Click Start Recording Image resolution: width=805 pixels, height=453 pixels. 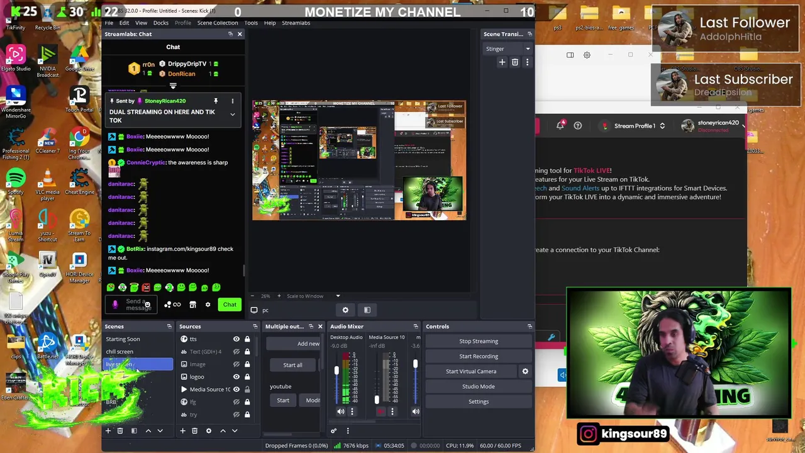tap(479, 356)
